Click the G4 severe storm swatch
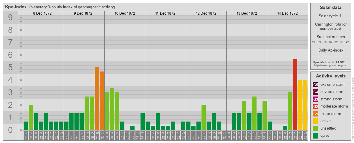The width and height of the screenshot is (354, 143). pos(316,92)
